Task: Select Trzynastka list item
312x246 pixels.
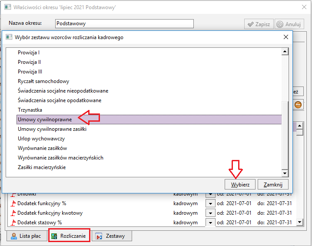Action: [x=30, y=110]
